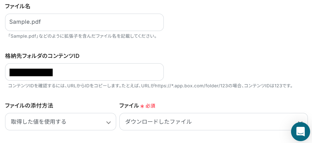
Task: Click the ファイルの添付方法 label
Action: (x=29, y=106)
